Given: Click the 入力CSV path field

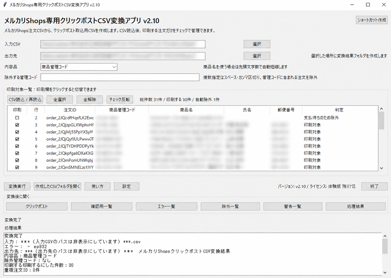Looking at the screenshot, I should (123, 44).
